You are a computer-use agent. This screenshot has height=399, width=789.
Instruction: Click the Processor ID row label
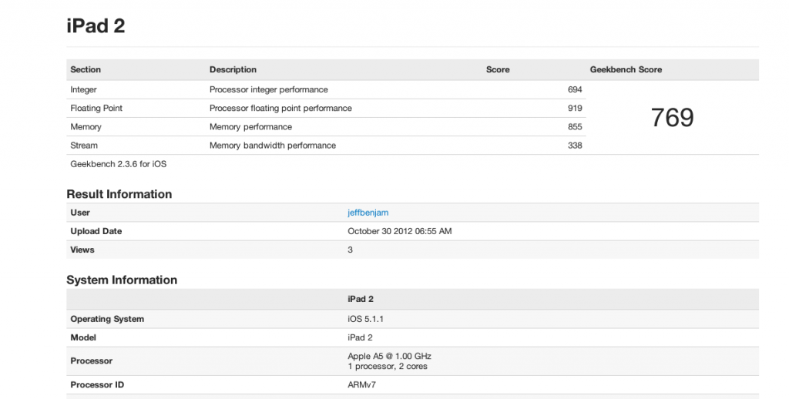[97, 385]
